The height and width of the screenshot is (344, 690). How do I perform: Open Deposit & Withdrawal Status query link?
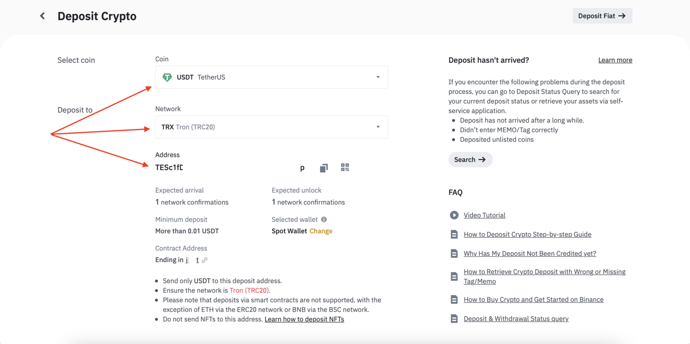[x=516, y=319]
